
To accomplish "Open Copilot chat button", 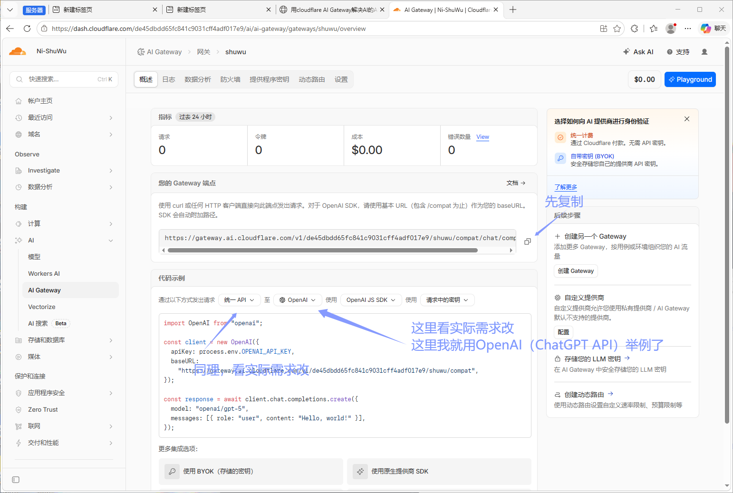I will [713, 29].
